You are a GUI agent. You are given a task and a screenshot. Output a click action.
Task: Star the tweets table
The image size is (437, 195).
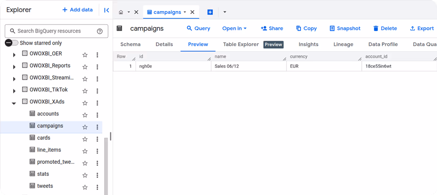(x=85, y=187)
